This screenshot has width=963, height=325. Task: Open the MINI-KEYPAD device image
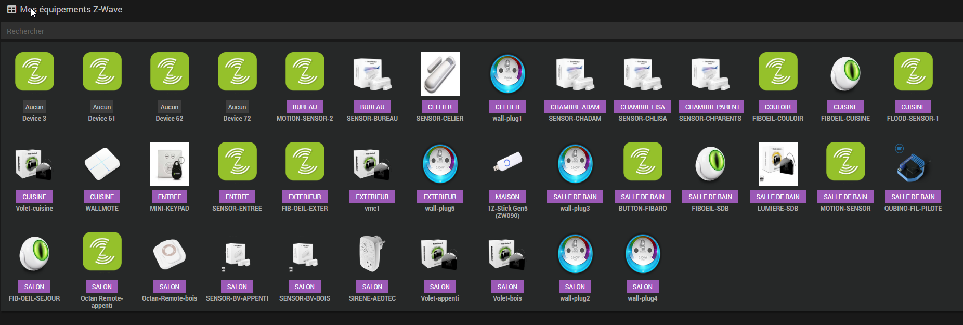[170, 164]
